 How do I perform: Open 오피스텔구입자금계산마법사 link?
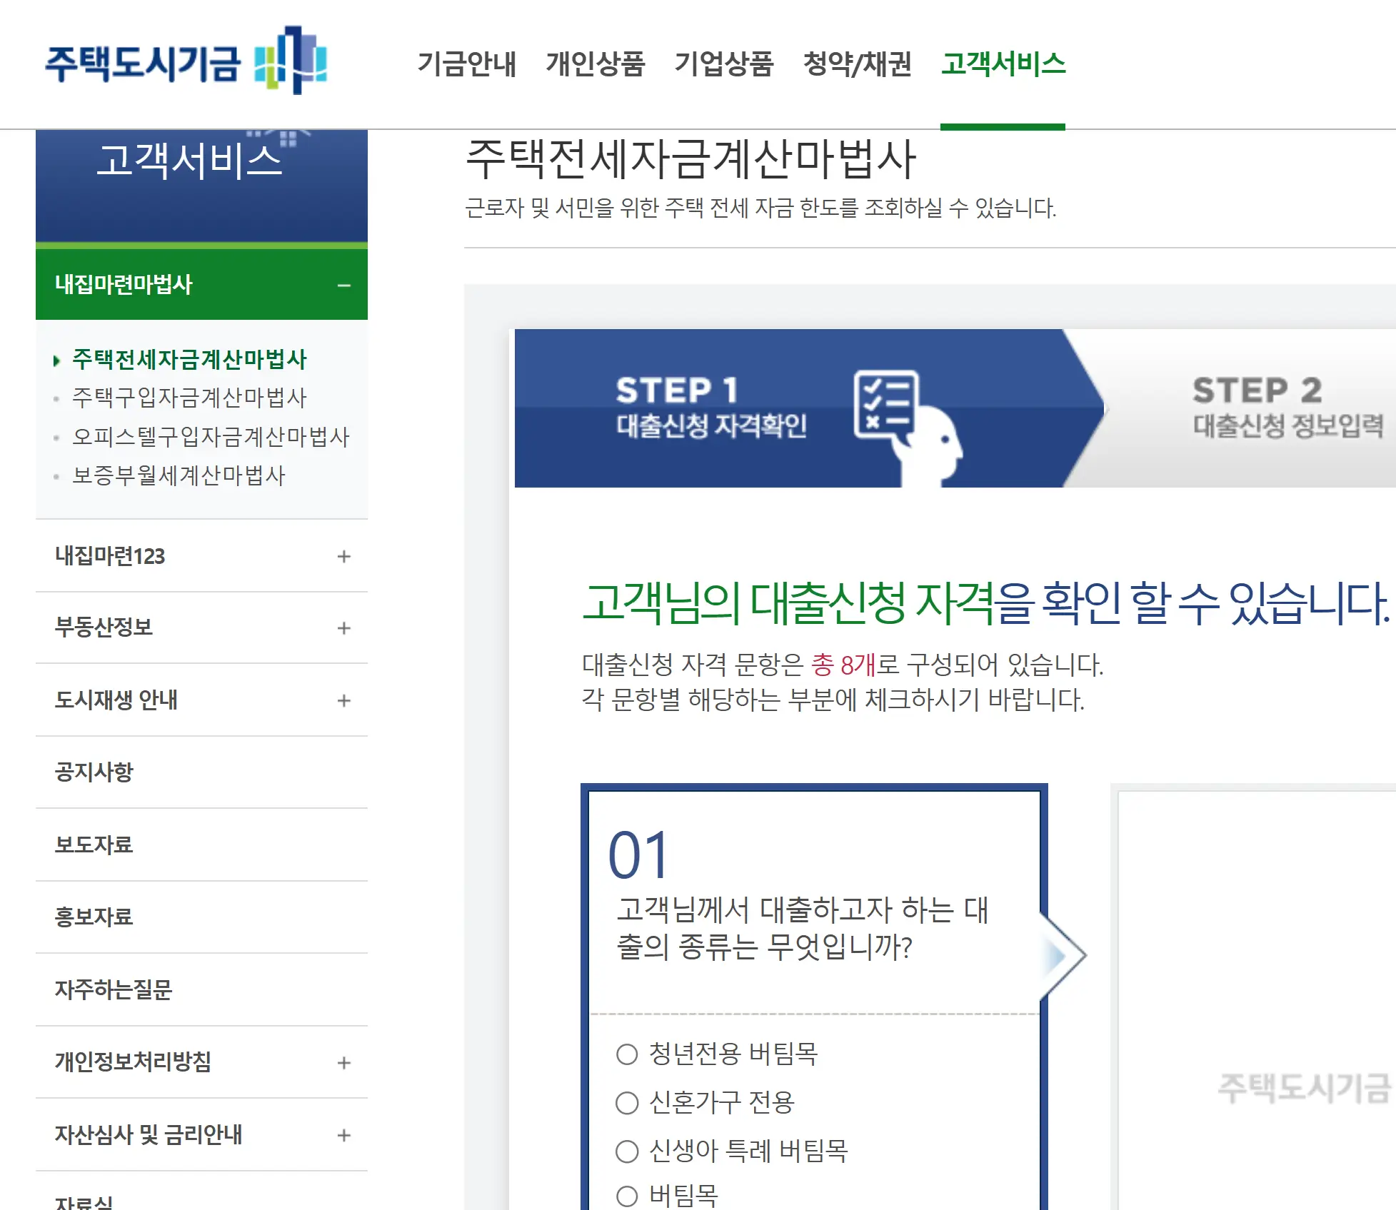(x=211, y=436)
